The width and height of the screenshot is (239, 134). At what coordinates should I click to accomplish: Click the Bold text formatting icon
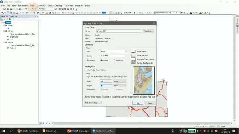tap(182, 13)
